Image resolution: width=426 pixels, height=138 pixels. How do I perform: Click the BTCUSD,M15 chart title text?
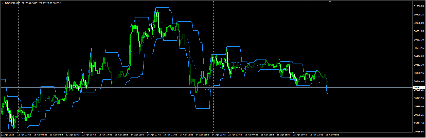(13, 3)
